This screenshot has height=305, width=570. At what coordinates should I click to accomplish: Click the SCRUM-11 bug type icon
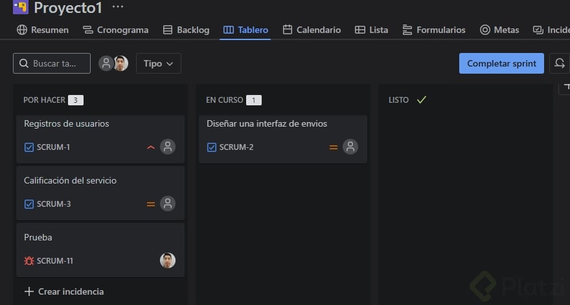pos(28,261)
